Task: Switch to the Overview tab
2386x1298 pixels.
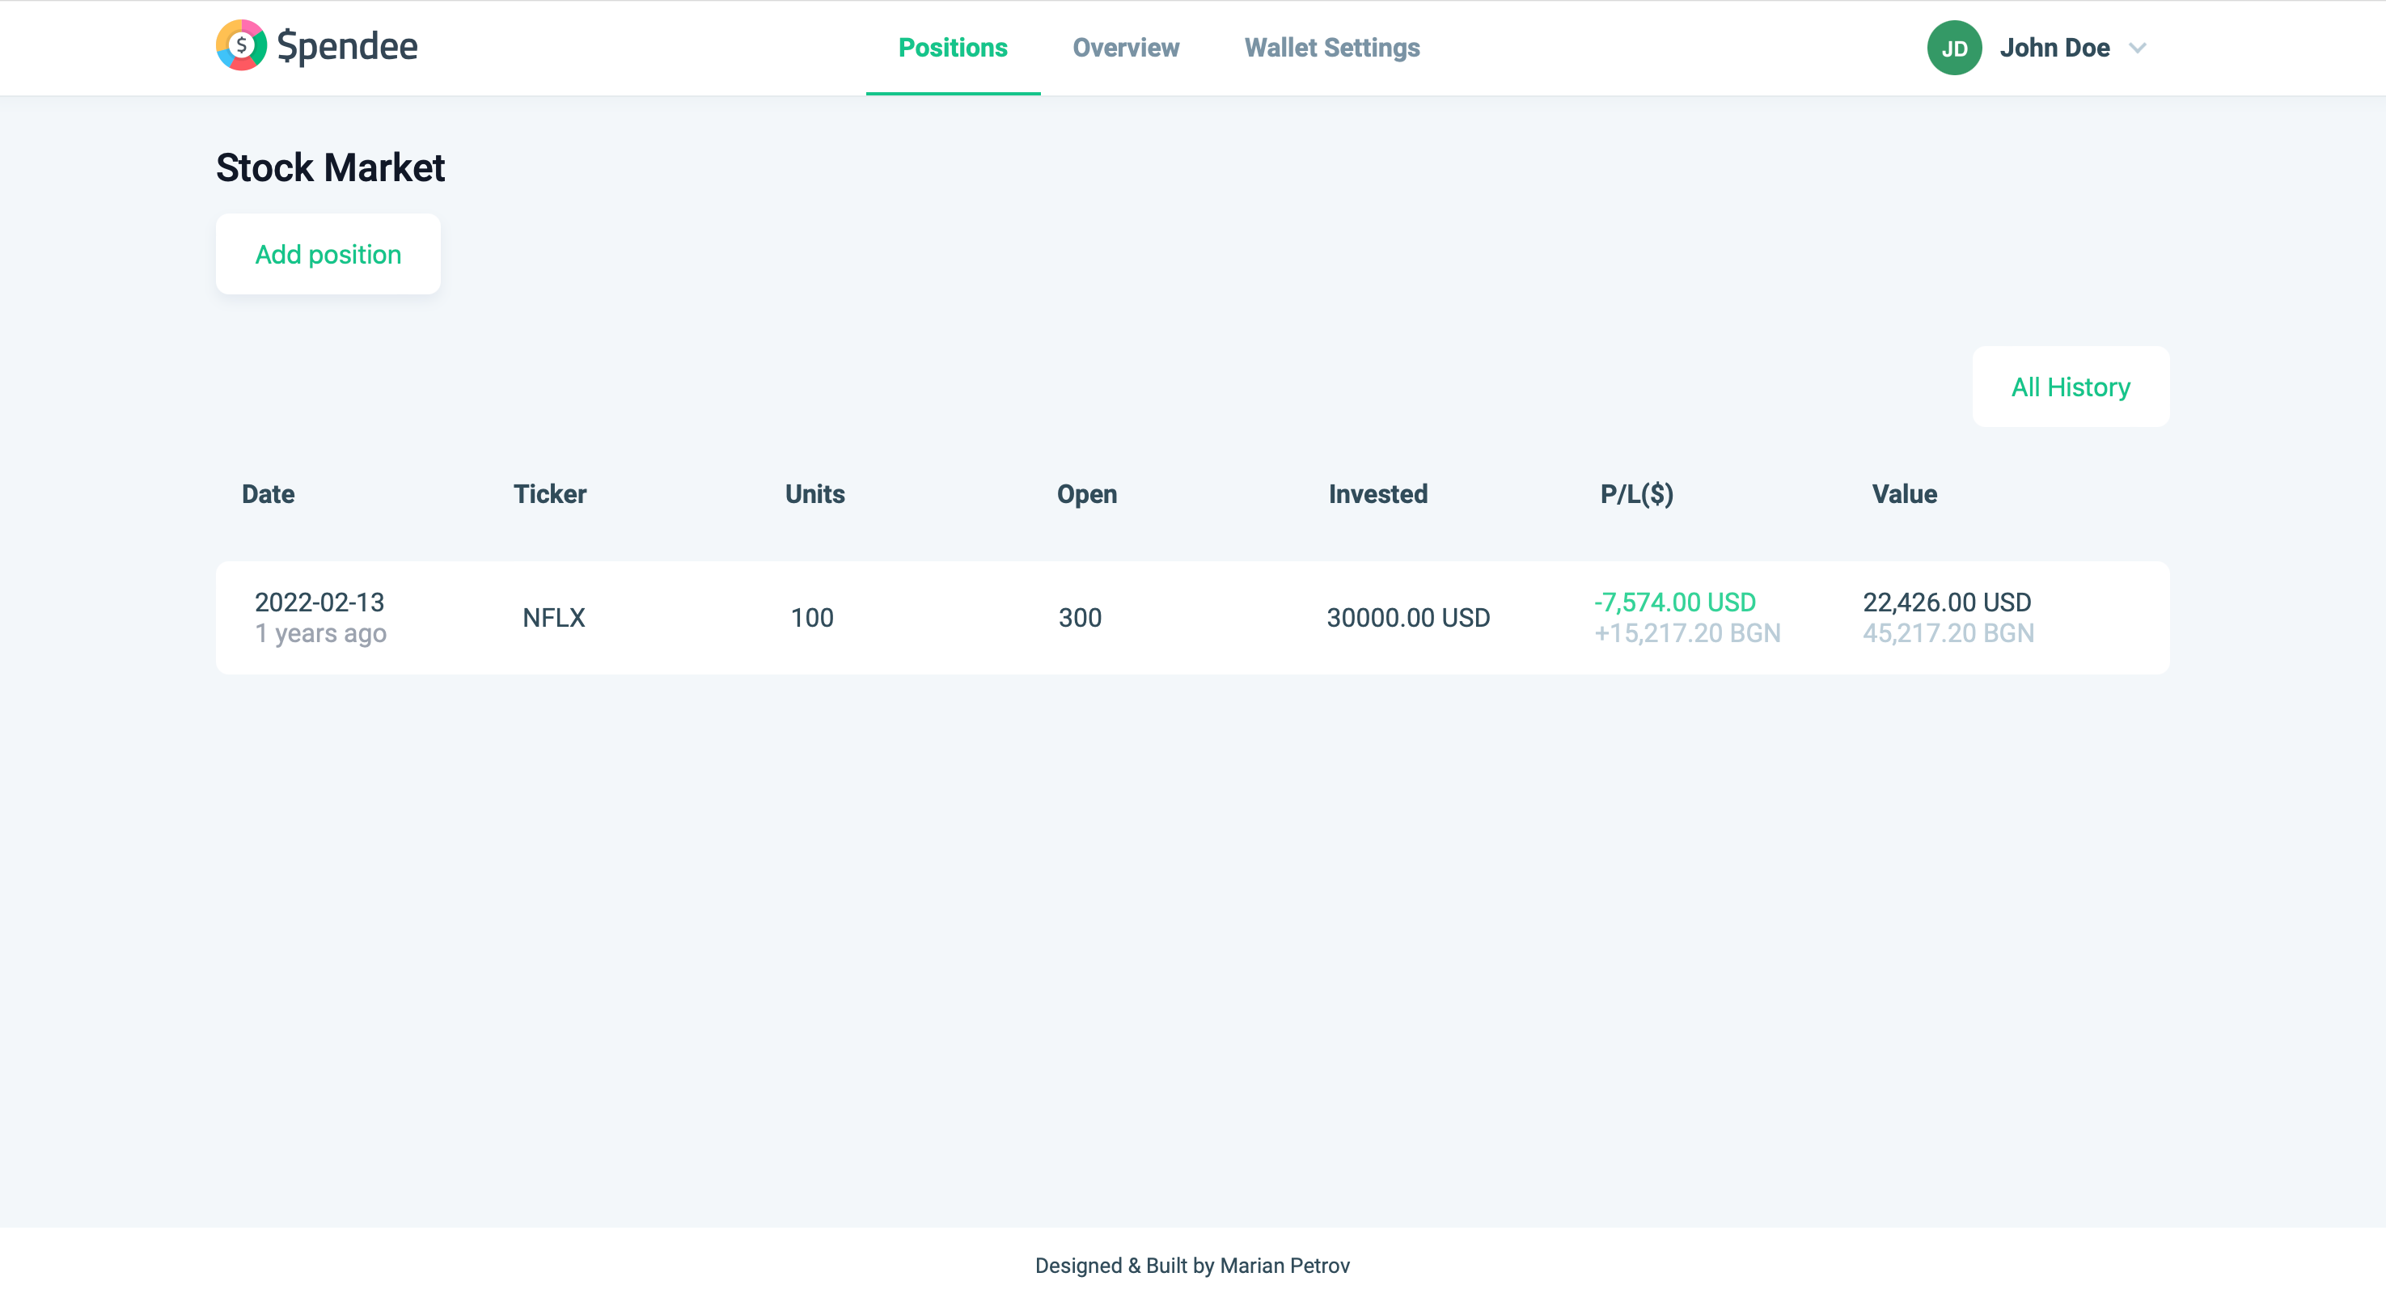Action: [1125, 49]
